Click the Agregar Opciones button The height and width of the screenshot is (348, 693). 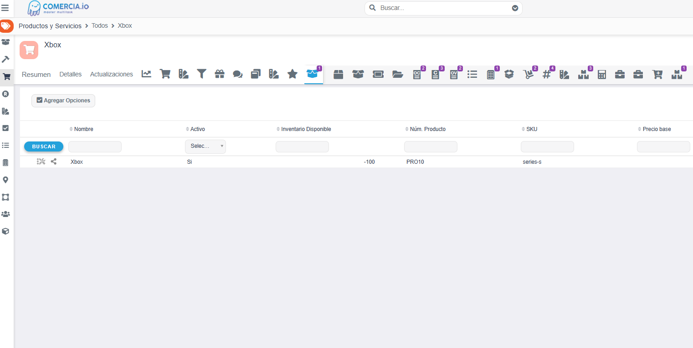(63, 101)
